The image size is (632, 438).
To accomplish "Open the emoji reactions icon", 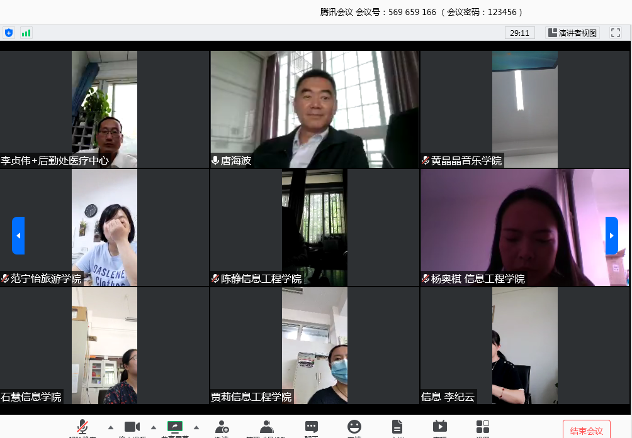I will coord(354,427).
